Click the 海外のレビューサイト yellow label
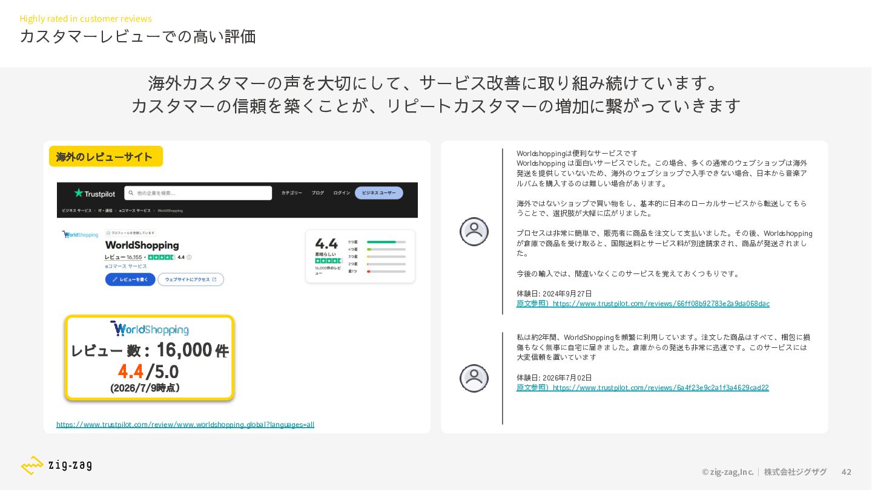Viewport: 872px width, 490px height. pos(106,156)
